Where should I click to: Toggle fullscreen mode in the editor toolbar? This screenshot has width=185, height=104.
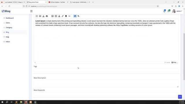point(37,16)
